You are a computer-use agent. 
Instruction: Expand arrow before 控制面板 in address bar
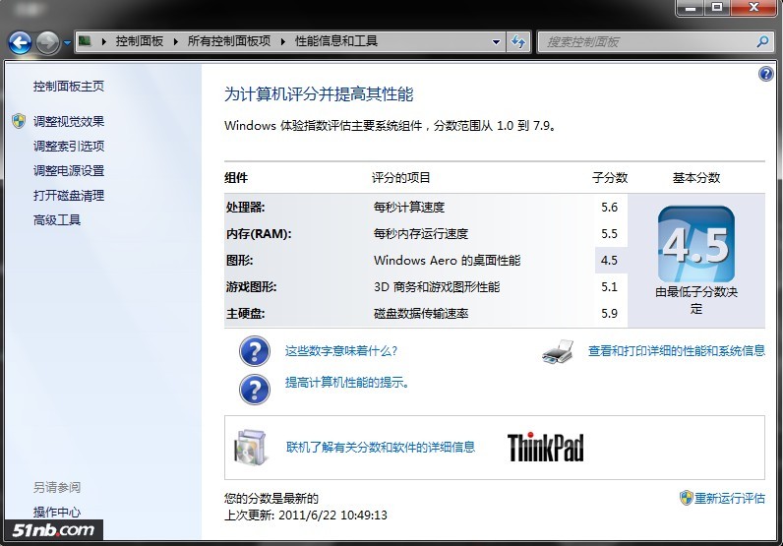coord(104,41)
